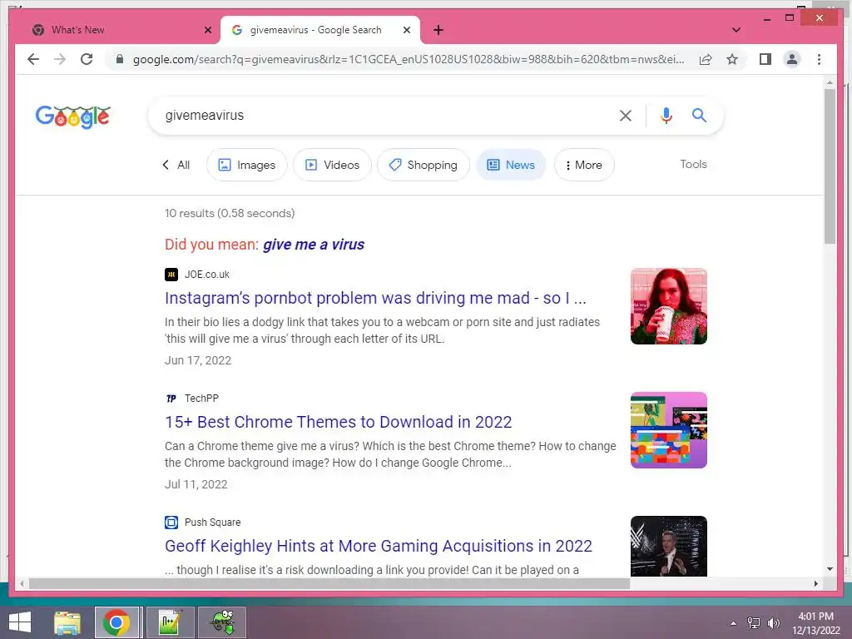The height and width of the screenshot is (639, 852).
Task: Open the Windows Start menu
Action: pos(20,622)
